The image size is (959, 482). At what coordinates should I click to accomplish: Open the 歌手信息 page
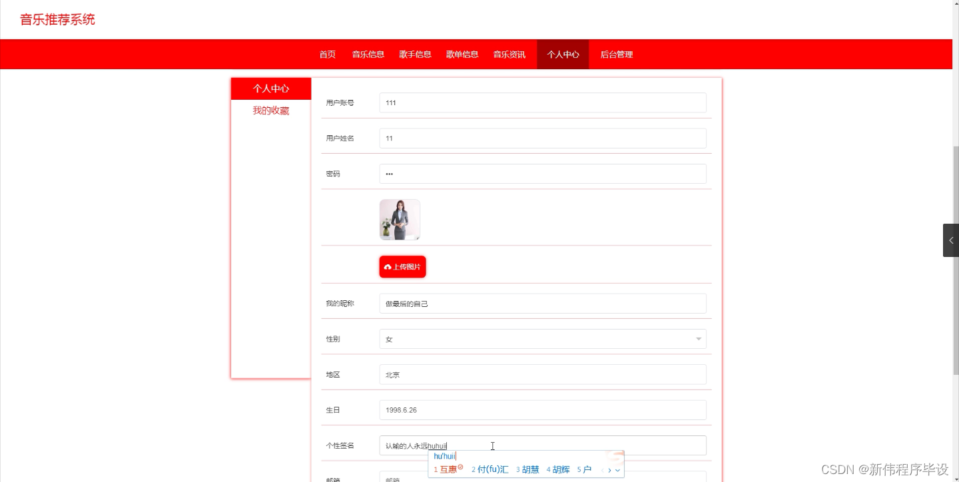point(415,54)
